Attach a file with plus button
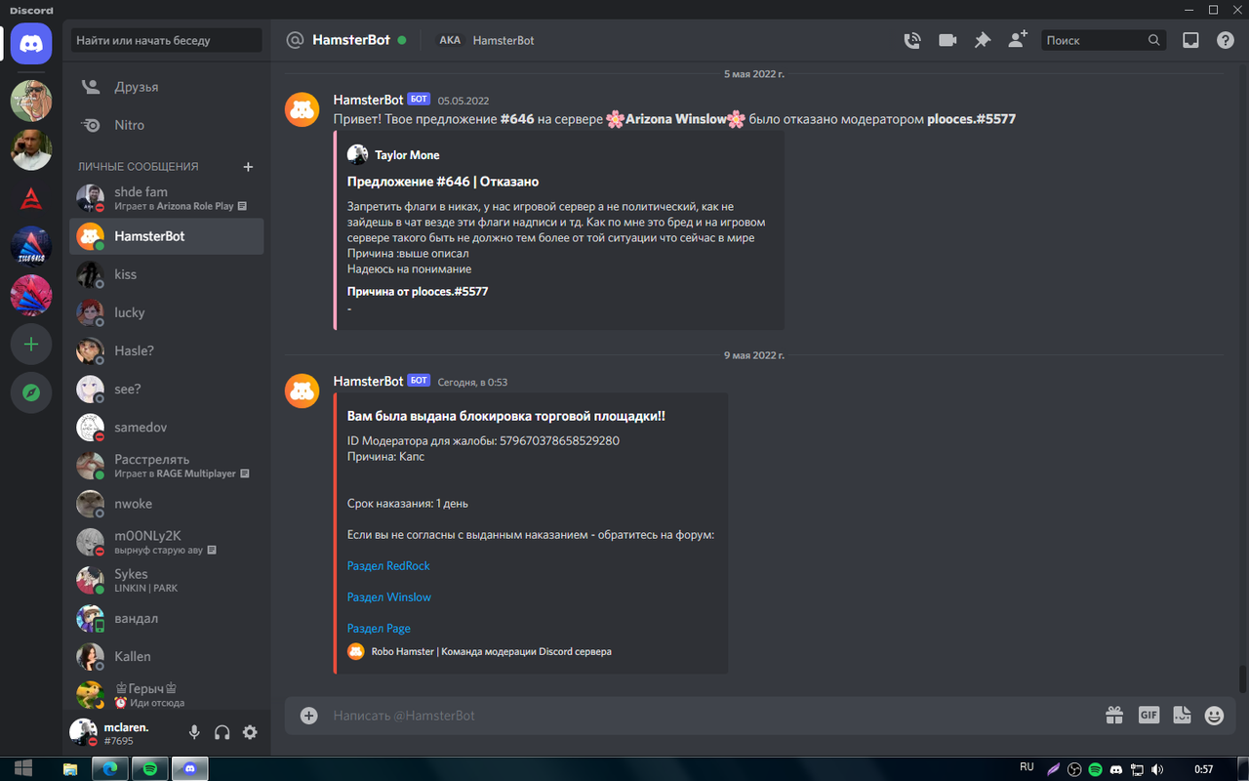Image resolution: width=1249 pixels, height=781 pixels. 308,716
